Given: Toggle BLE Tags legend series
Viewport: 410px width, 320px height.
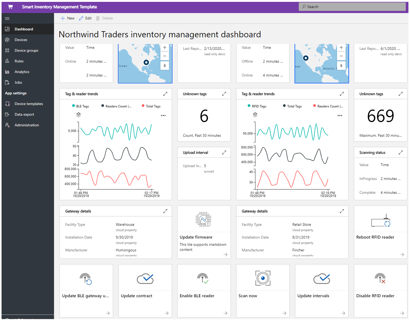Looking at the screenshot, I should pyautogui.click(x=80, y=106).
